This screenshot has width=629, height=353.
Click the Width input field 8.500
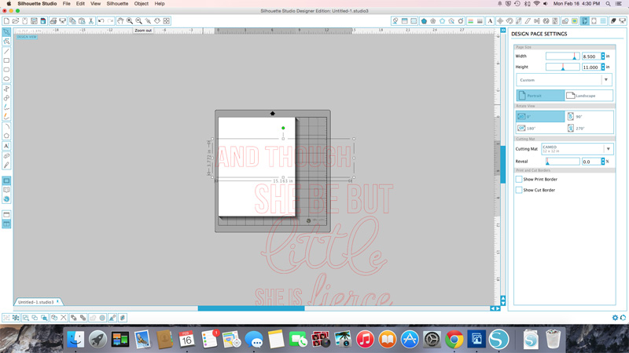click(x=591, y=56)
